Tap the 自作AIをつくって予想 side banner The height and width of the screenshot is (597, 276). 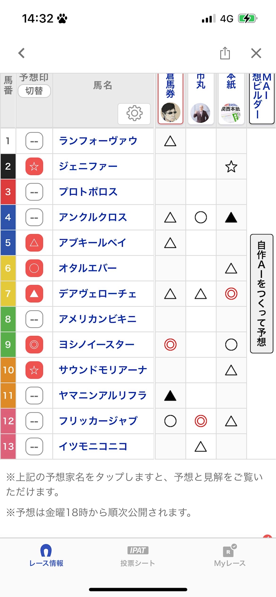(x=262, y=294)
